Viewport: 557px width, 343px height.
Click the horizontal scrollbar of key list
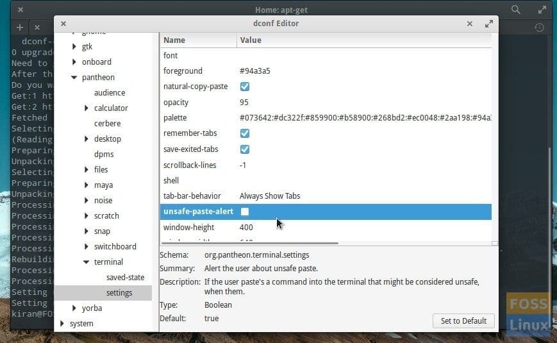250,244
